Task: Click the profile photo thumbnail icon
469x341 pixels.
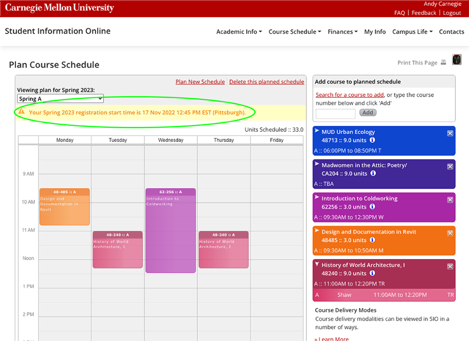Action: point(456,60)
